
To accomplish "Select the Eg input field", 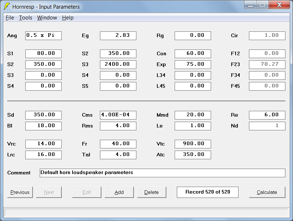I will click(x=118, y=36).
